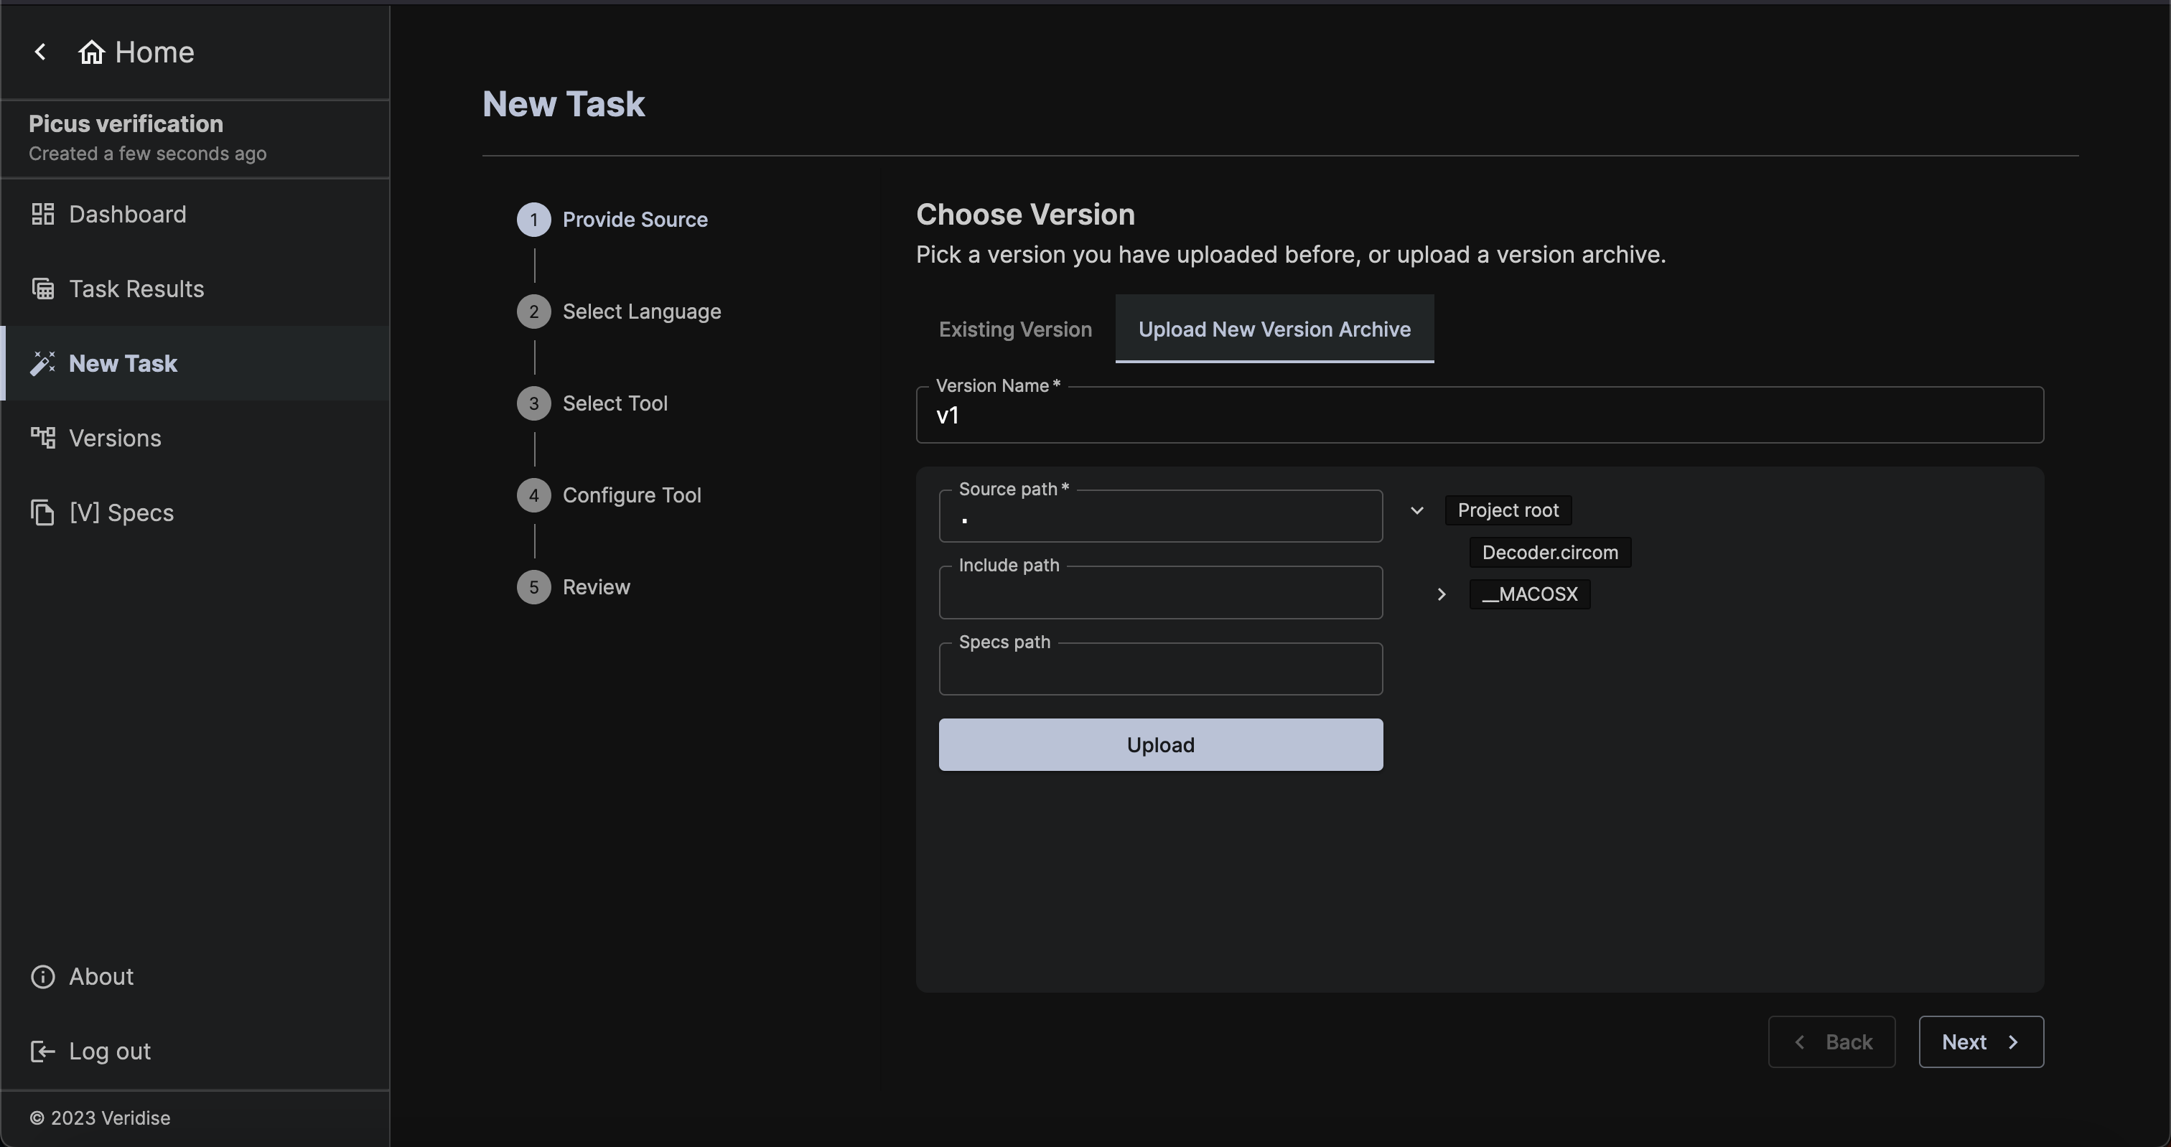This screenshot has width=2171, height=1147.
Task: Select Decoder.circom in file tree
Action: tap(1549, 553)
